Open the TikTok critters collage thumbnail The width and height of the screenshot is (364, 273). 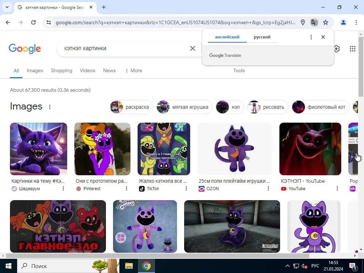pos(164,149)
